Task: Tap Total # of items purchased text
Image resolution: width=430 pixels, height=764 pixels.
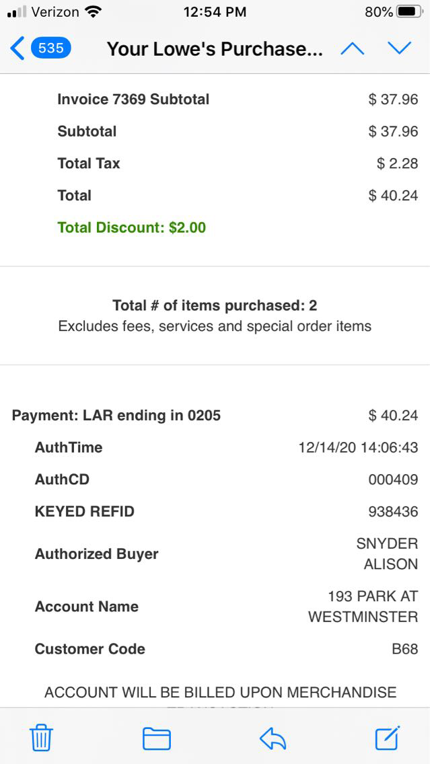Action: [x=215, y=306]
